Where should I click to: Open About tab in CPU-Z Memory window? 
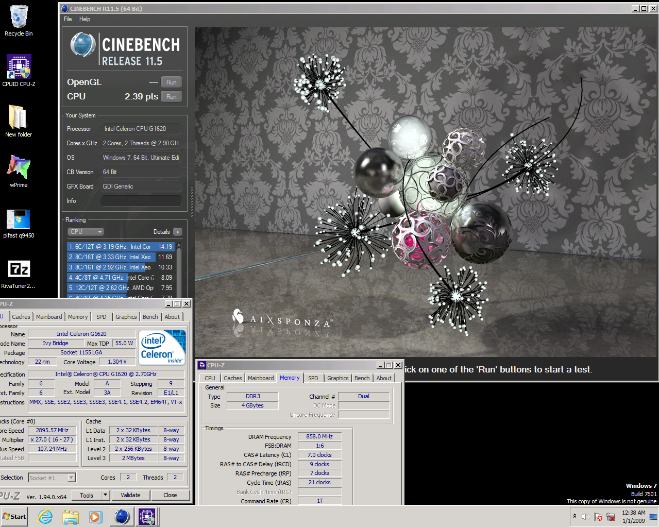[x=384, y=378]
